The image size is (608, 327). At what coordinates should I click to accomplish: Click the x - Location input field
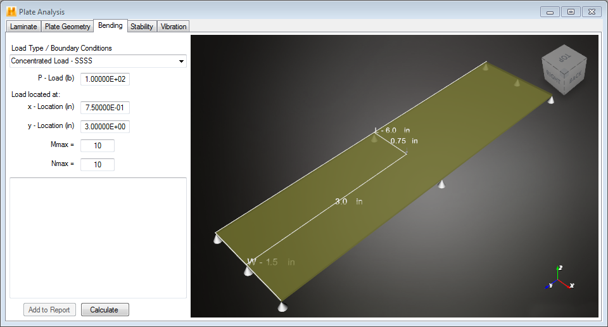[105, 108]
